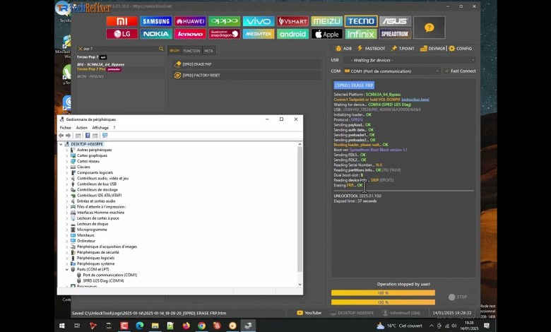The height and width of the screenshot is (332, 551).
Task: Select the MediaTek platform button
Action: tap(259, 34)
